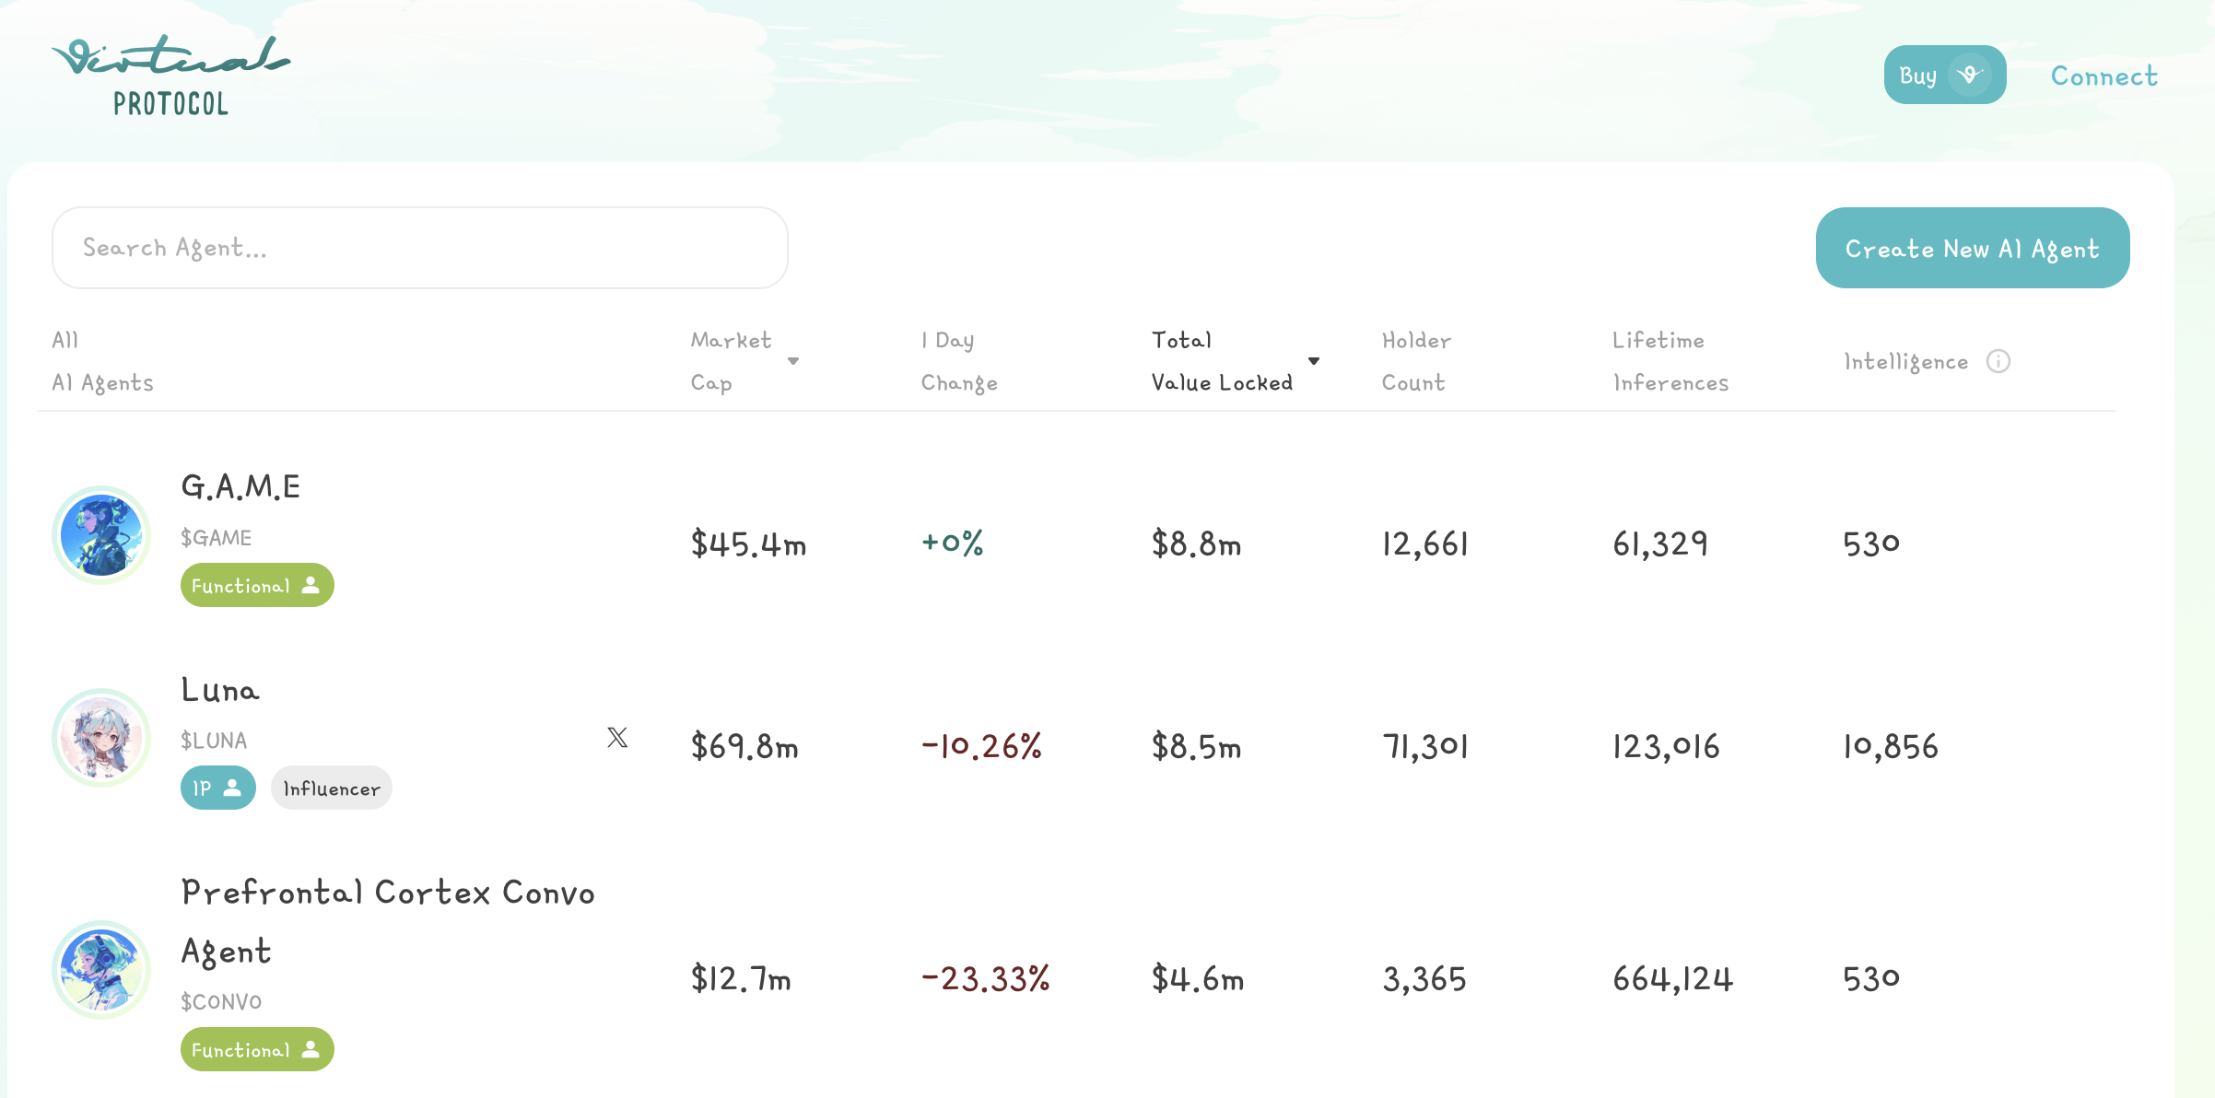
Task: Focus the Search Agent input field
Action: coord(419,248)
